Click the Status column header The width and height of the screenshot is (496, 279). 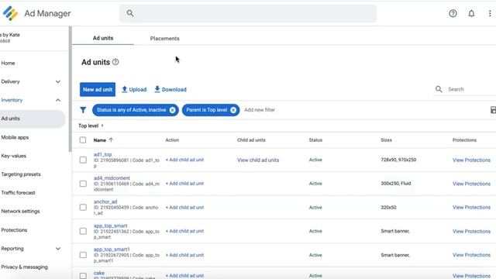(315, 139)
